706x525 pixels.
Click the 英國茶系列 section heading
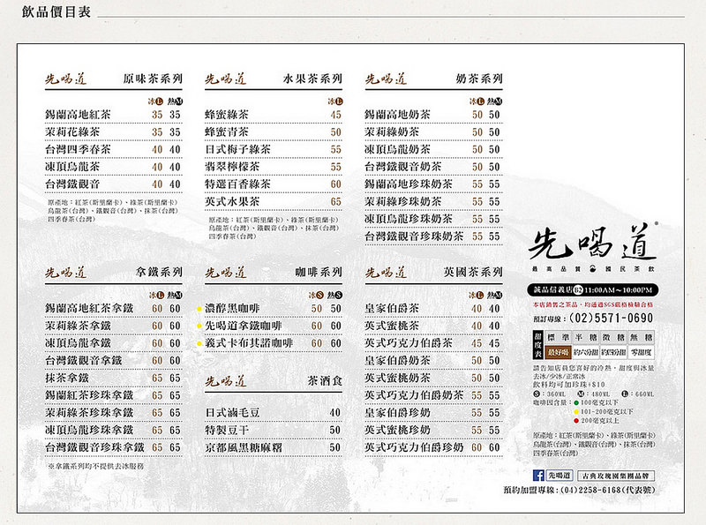(473, 273)
